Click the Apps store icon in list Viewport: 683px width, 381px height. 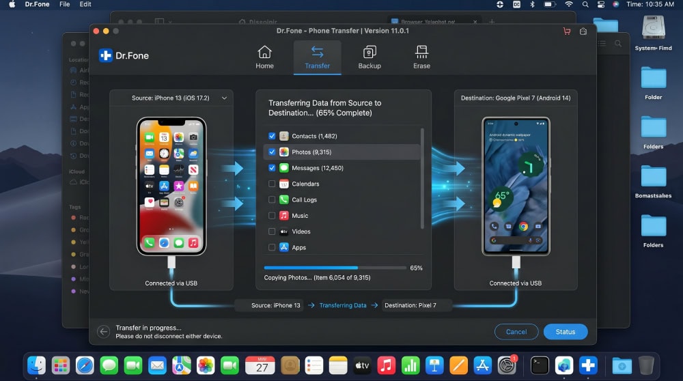tap(284, 247)
